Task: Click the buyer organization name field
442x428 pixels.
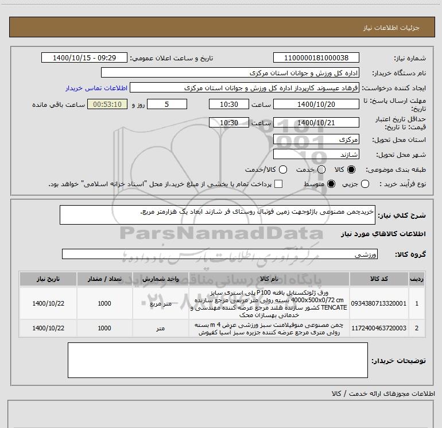Action: (x=230, y=72)
